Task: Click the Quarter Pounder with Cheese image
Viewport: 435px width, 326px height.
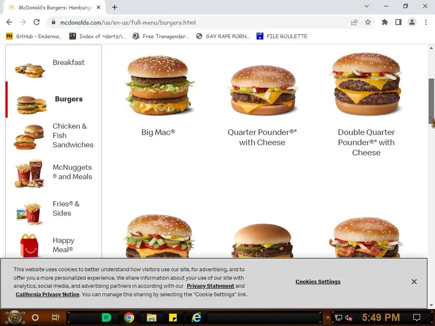Action: tap(263, 90)
